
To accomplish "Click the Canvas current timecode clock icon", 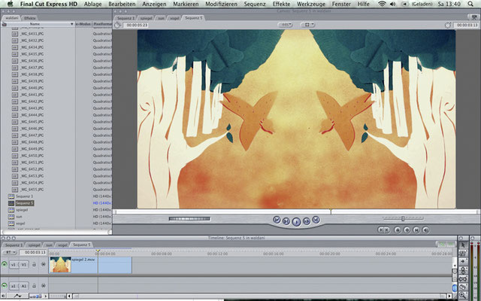I will tap(448, 25).
